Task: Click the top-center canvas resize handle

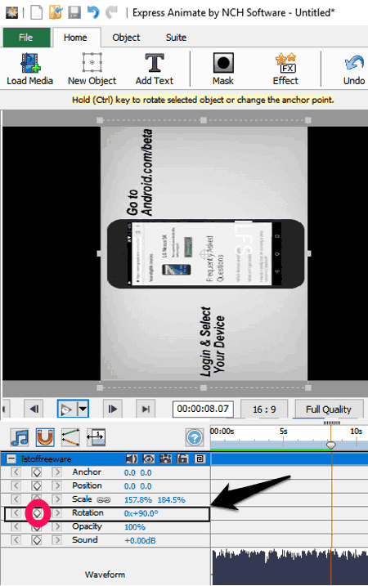Action: coord(204,120)
